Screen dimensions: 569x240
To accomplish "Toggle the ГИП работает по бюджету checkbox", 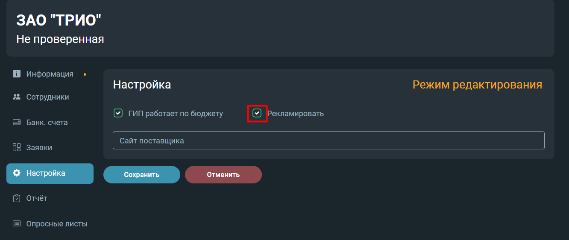I will tap(118, 113).
